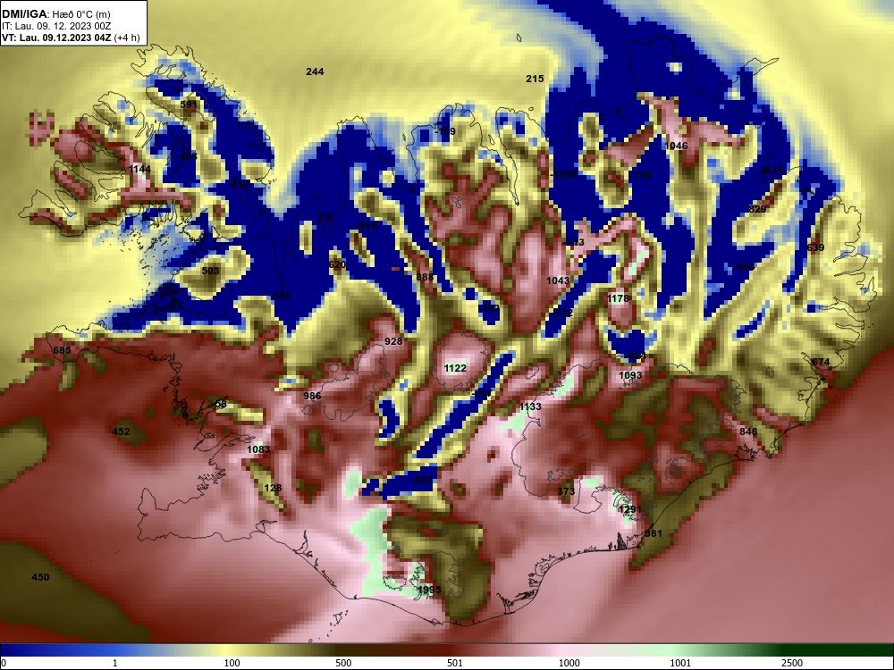This screenshot has width=894, height=670.
Task: Click the 1043 height value
Action: tap(558, 281)
